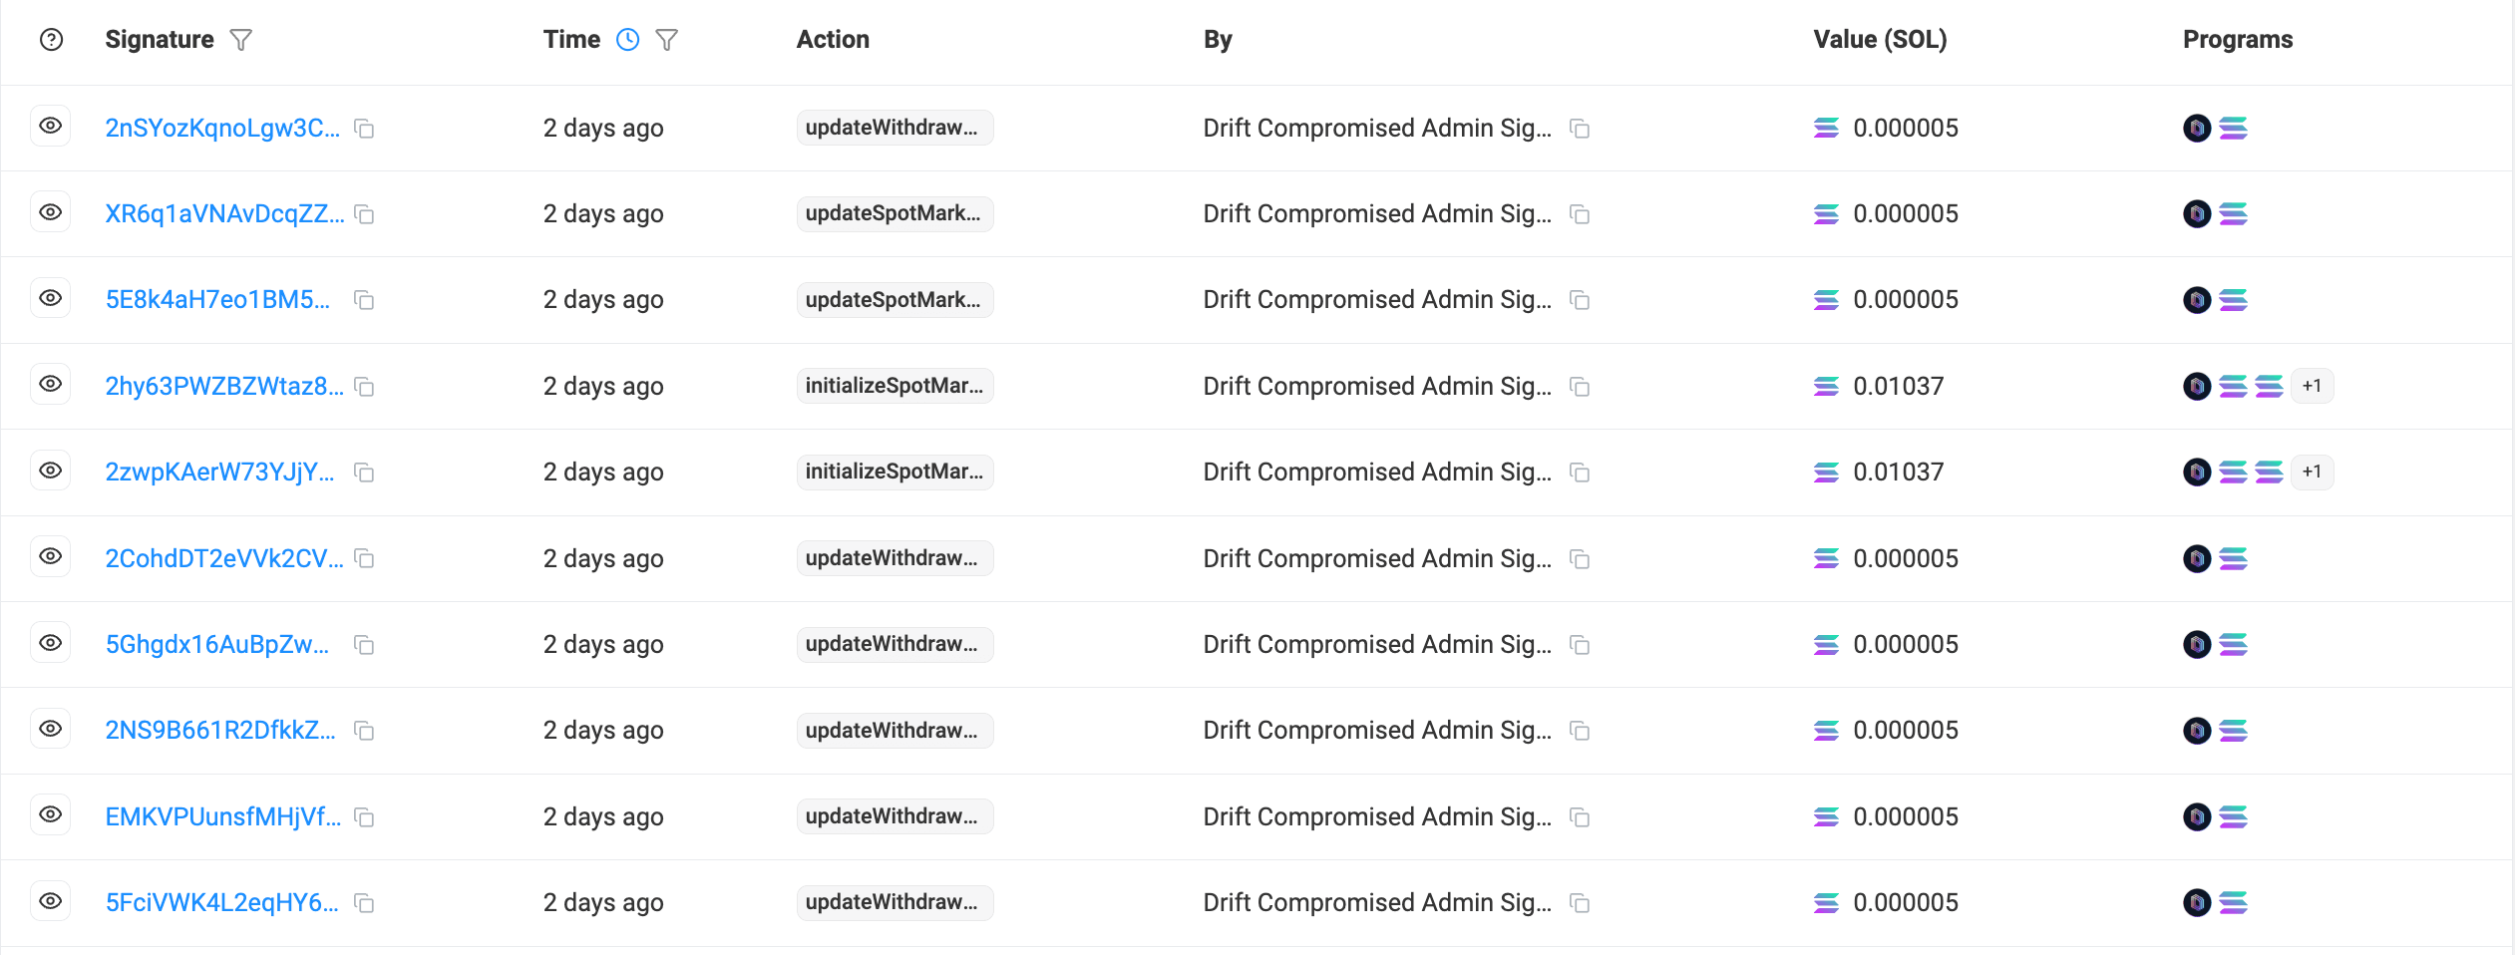Open the filter icon on Signature column

241,40
